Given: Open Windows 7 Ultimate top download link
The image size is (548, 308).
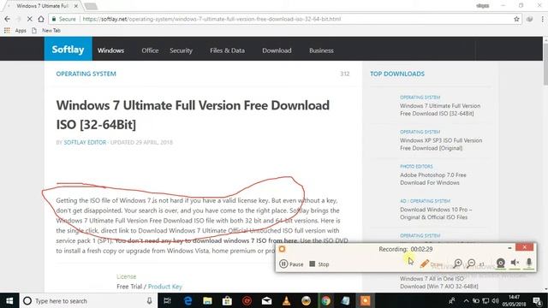Looking at the screenshot, I should point(440,110).
